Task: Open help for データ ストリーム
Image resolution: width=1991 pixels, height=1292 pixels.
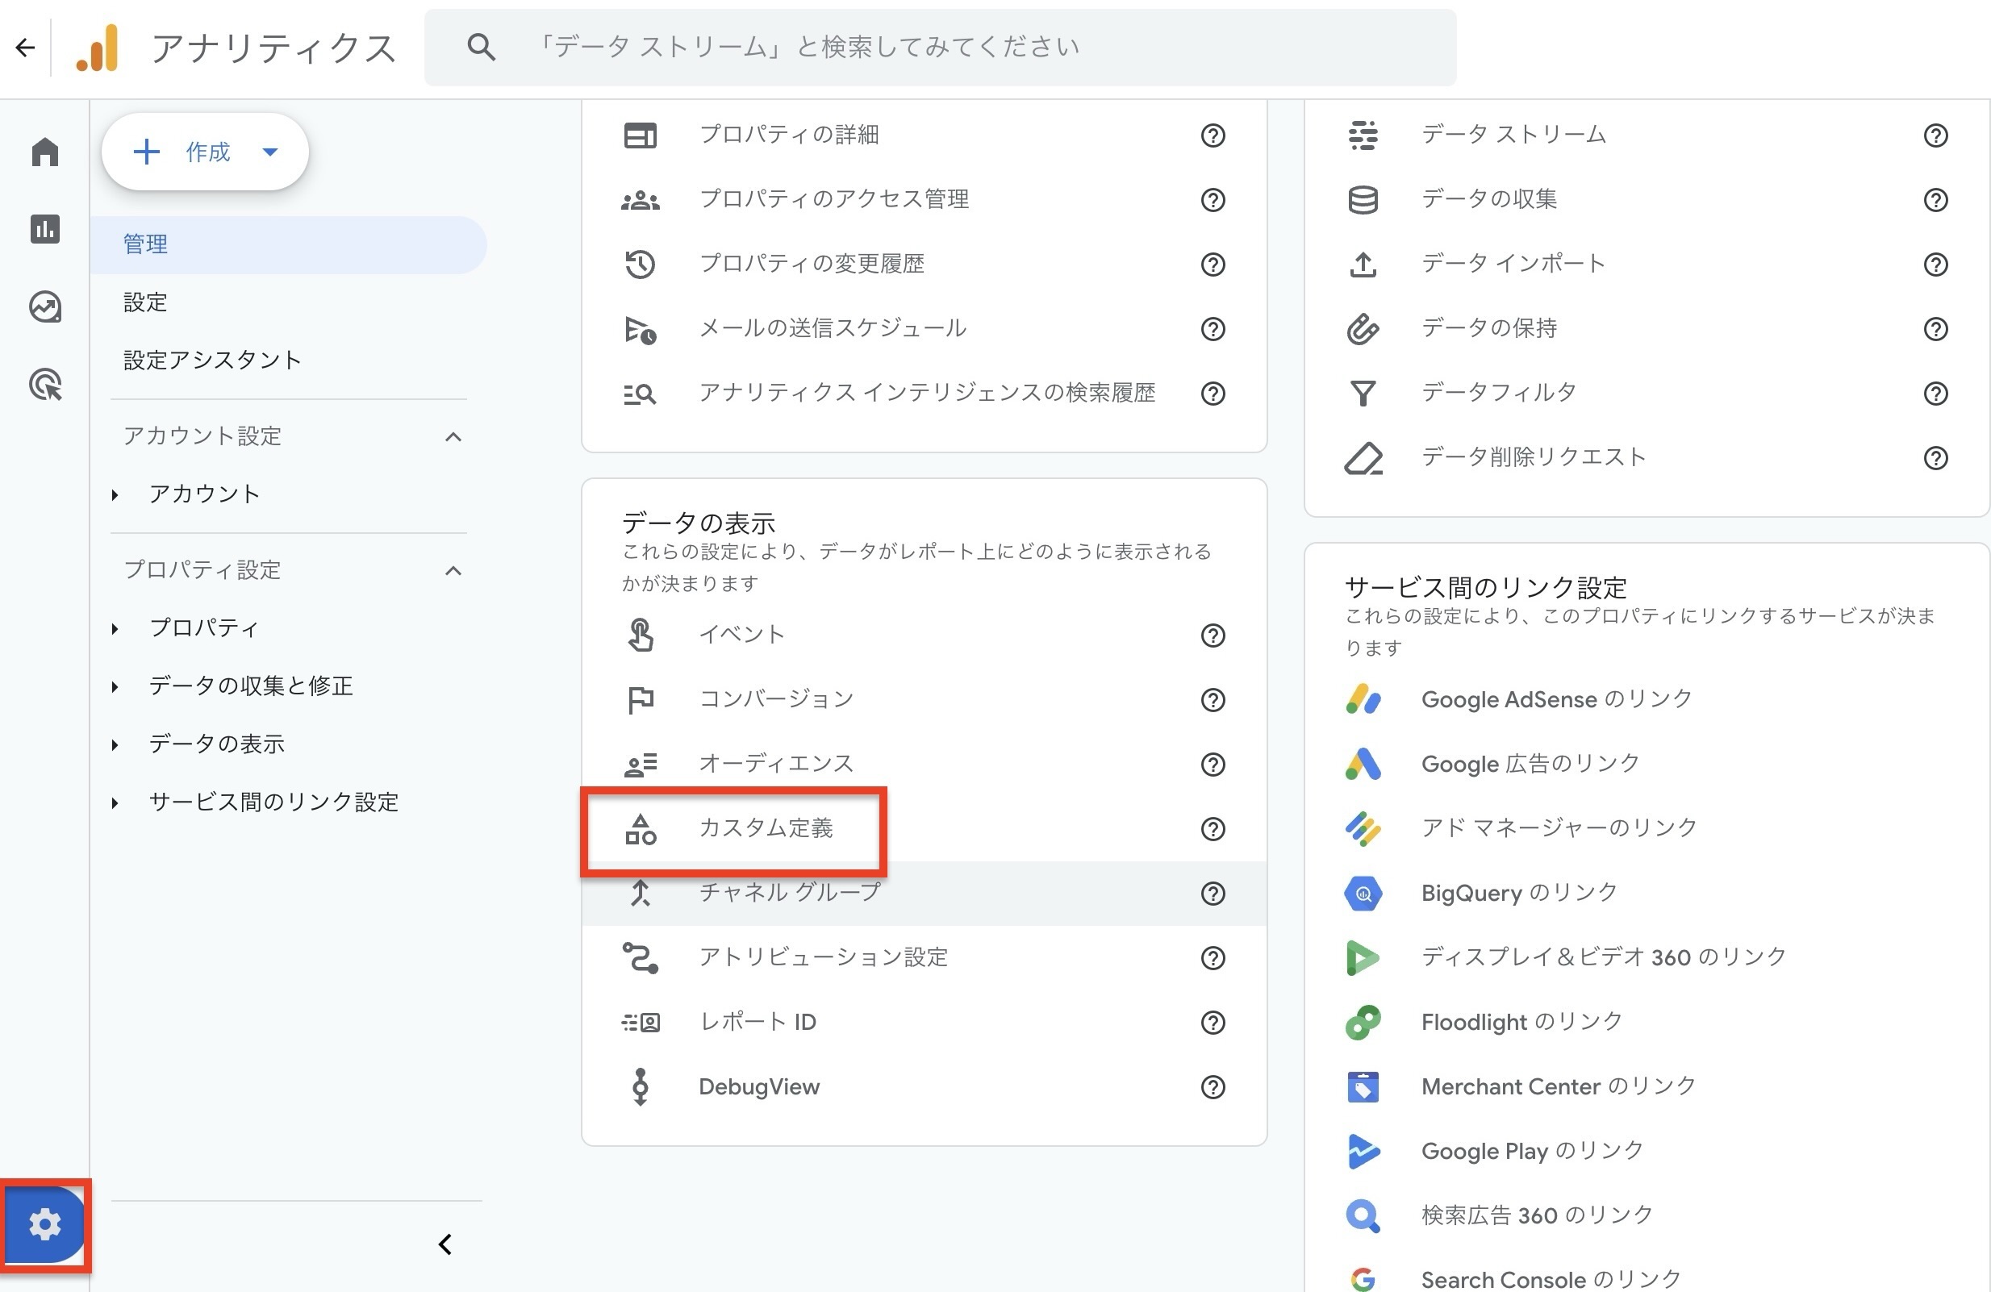Action: tap(1936, 135)
